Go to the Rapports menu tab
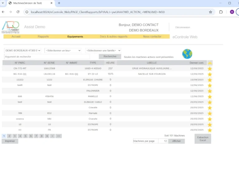Screen dimensions: 239x171 43,36
